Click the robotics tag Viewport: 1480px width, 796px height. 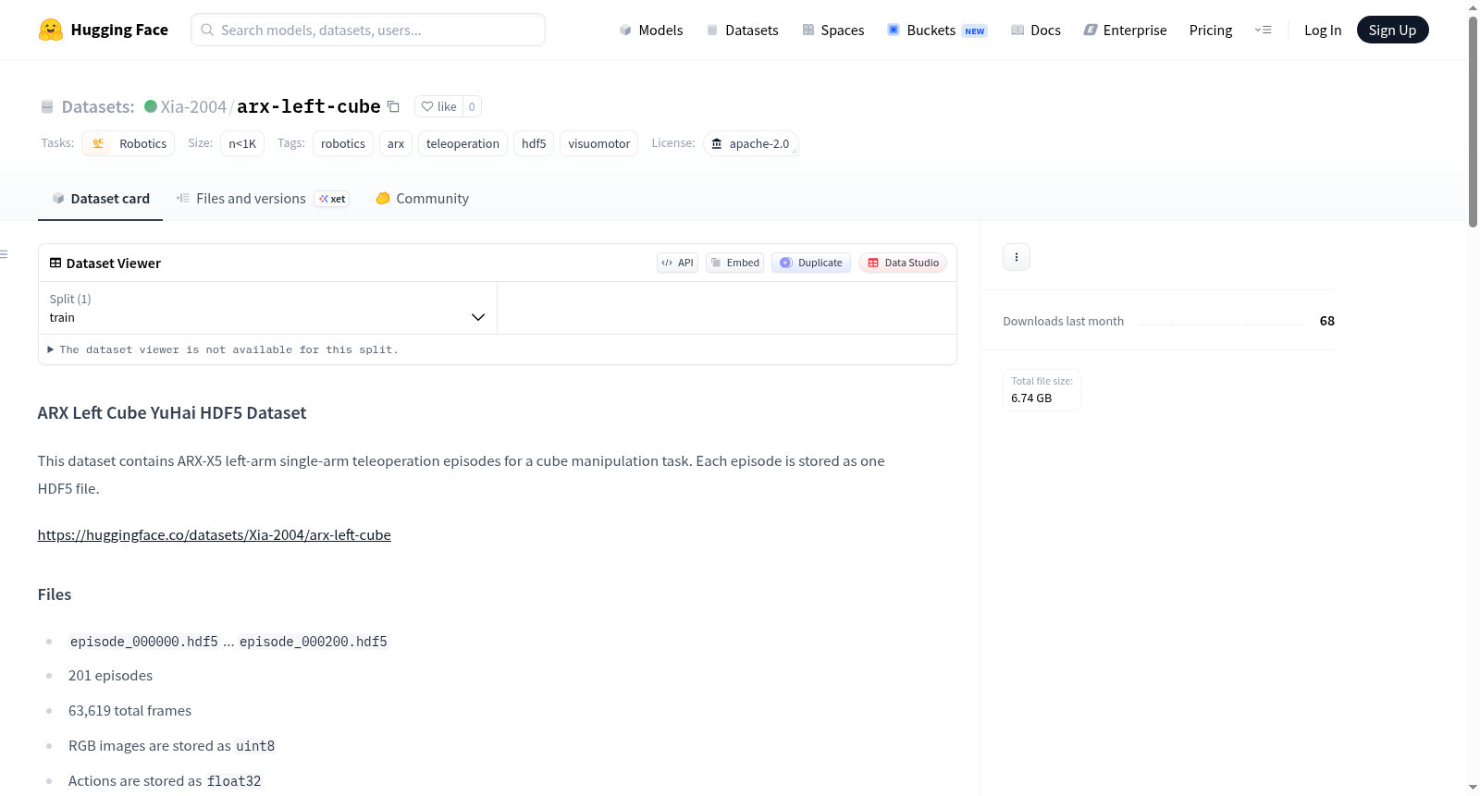[343, 143]
